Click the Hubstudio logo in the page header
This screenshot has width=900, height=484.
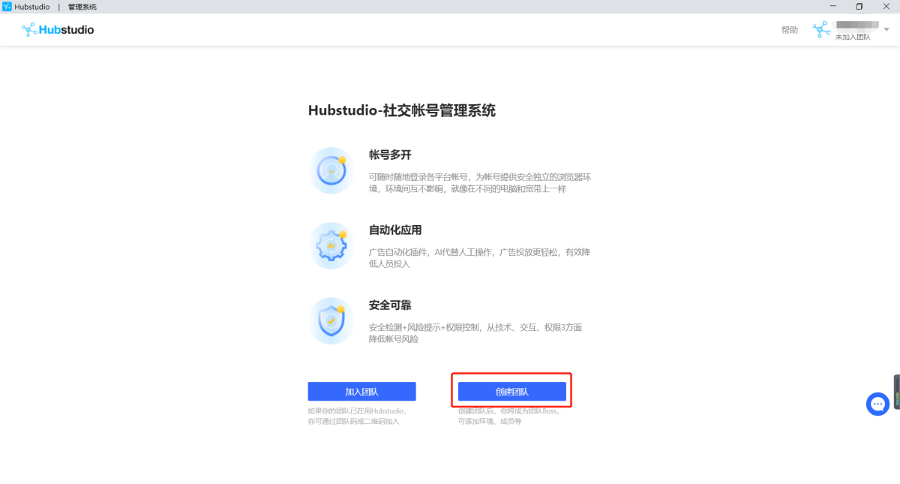tap(57, 29)
